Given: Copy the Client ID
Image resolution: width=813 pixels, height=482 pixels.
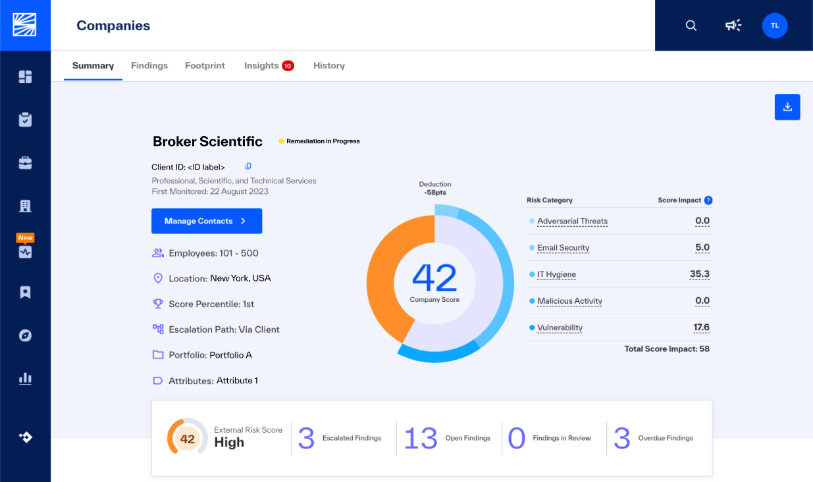Looking at the screenshot, I should pos(248,166).
